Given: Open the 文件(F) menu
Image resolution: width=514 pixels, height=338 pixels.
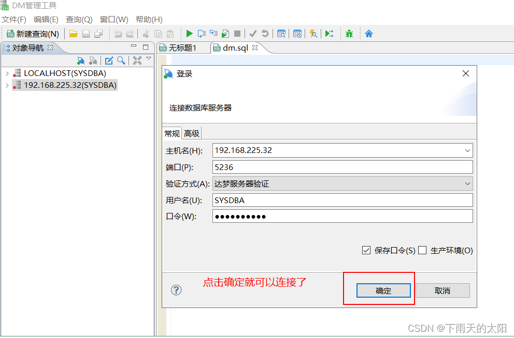Looking at the screenshot, I should (x=14, y=20).
